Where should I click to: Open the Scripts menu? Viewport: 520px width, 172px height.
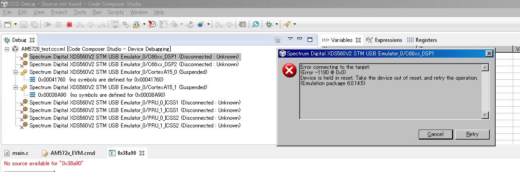116,12
